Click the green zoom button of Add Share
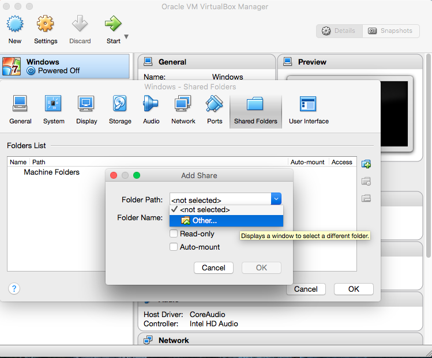The height and width of the screenshot is (358, 432). [137, 175]
